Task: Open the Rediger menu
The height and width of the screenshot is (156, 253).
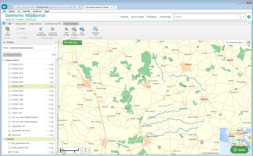Action: [12, 11]
